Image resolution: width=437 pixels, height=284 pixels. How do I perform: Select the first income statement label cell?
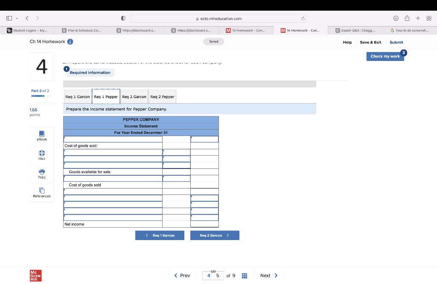coord(113,139)
